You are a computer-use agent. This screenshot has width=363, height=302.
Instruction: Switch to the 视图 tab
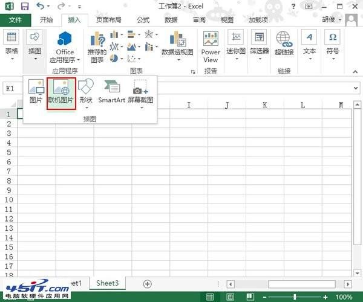227,20
